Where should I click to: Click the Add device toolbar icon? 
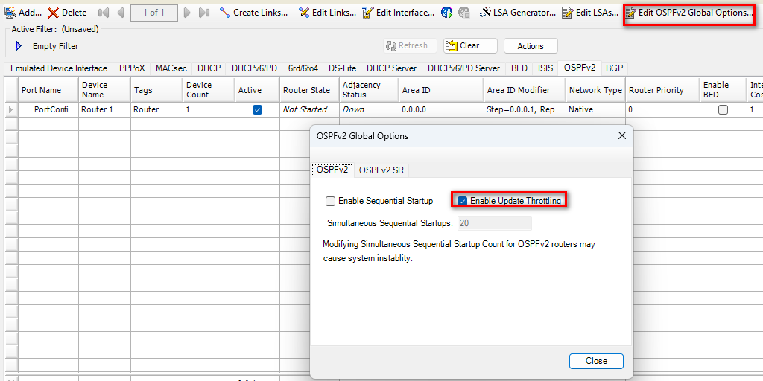(10, 13)
